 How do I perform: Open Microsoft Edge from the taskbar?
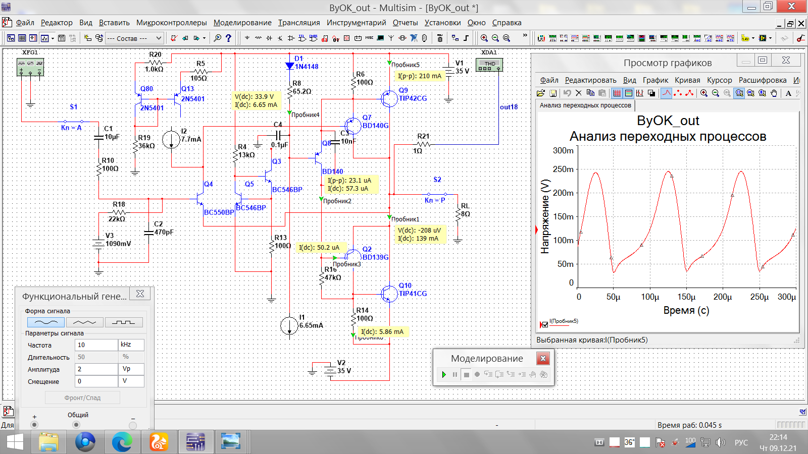pyautogui.click(x=122, y=442)
